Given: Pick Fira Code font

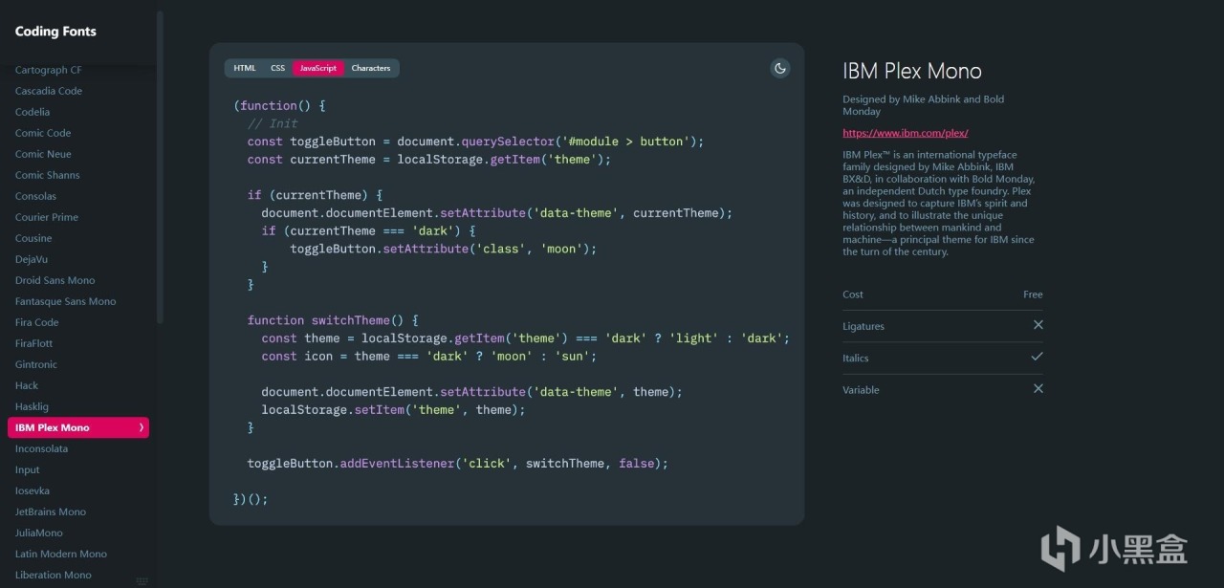Looking at the screenshot, I should tap(37, 322).
